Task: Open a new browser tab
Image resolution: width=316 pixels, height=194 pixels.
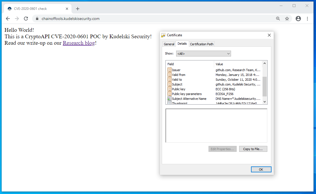Action: (x=78, y=9)
